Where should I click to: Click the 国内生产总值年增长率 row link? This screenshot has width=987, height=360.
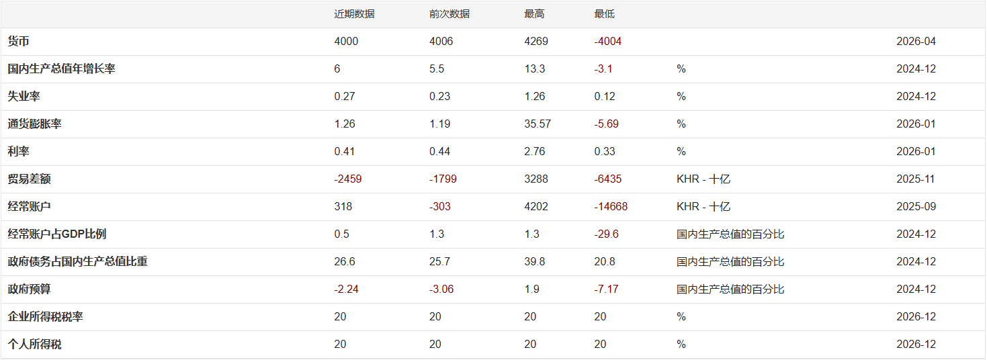(x=61, y=69)
